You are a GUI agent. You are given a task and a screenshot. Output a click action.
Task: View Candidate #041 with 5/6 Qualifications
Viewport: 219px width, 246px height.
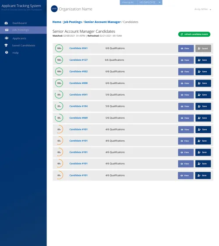coord(186,95)
